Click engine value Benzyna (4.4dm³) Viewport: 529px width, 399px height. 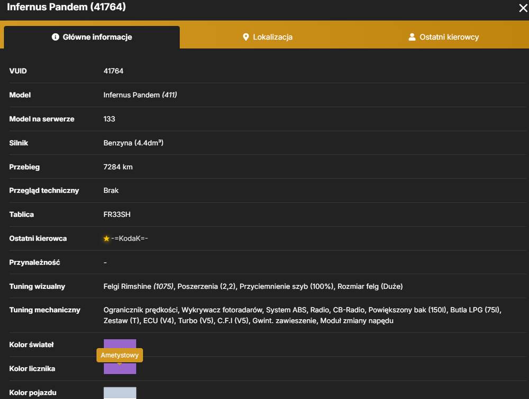[133, 143]
